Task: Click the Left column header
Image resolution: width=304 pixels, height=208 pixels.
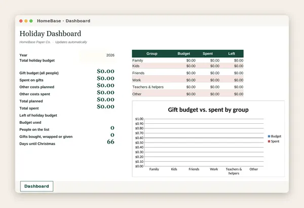Action: pyautogui.click(x=232, y=54)
